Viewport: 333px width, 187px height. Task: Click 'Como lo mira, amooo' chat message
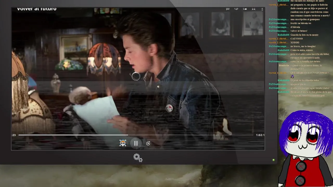pyautogui.click(x=302, y=50)
